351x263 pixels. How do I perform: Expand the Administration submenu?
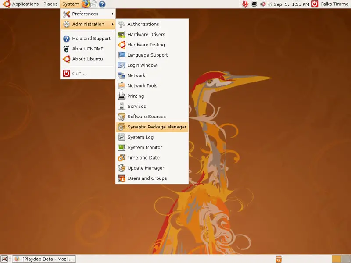(88, 24)
